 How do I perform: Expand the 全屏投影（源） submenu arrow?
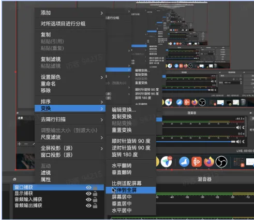coord(101,148)
